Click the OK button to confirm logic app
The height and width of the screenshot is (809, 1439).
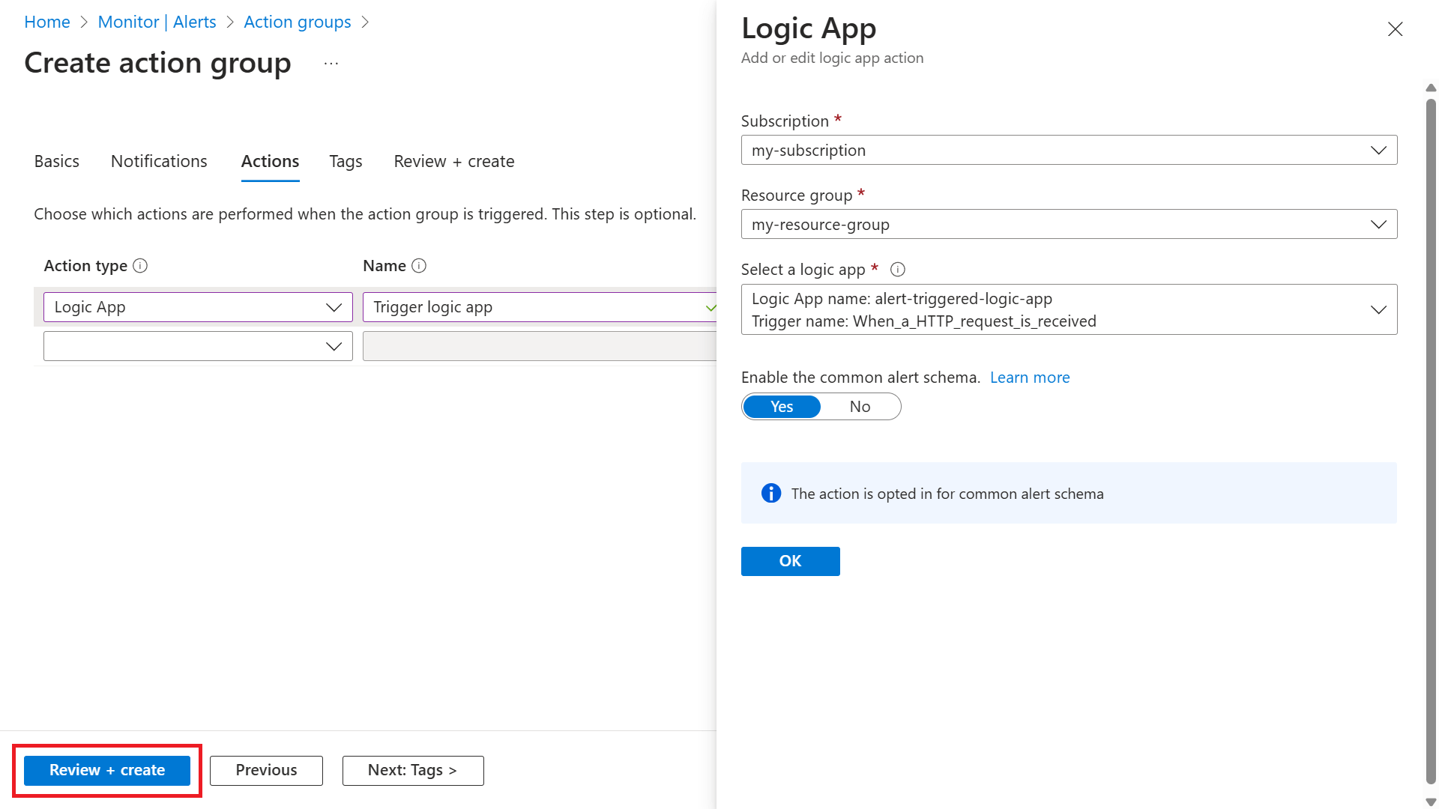click(791, 560)
